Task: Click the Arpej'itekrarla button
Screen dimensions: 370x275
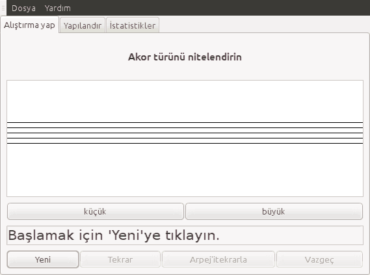Action: coord(218,259)
